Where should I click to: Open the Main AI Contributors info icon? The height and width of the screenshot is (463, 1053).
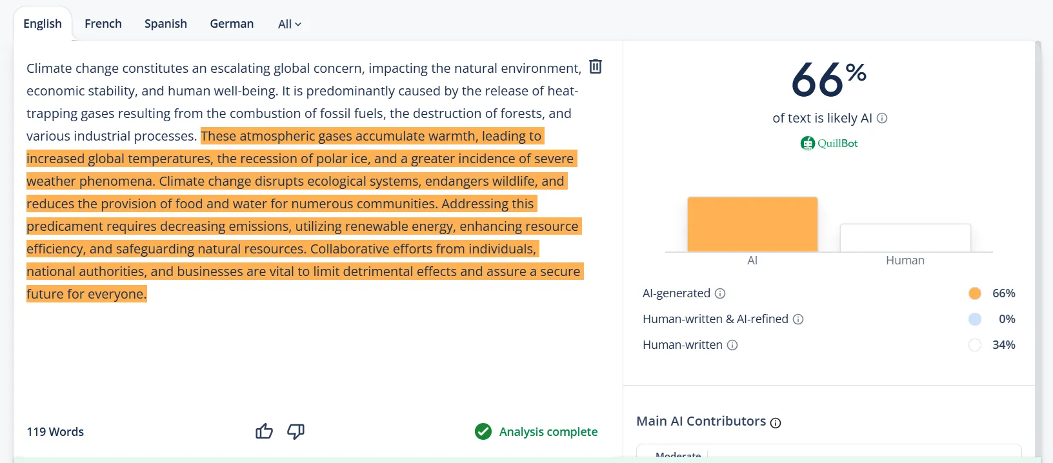776,422
